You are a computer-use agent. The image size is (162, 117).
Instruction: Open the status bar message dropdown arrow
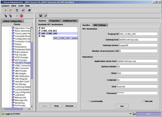coord(131,114)
